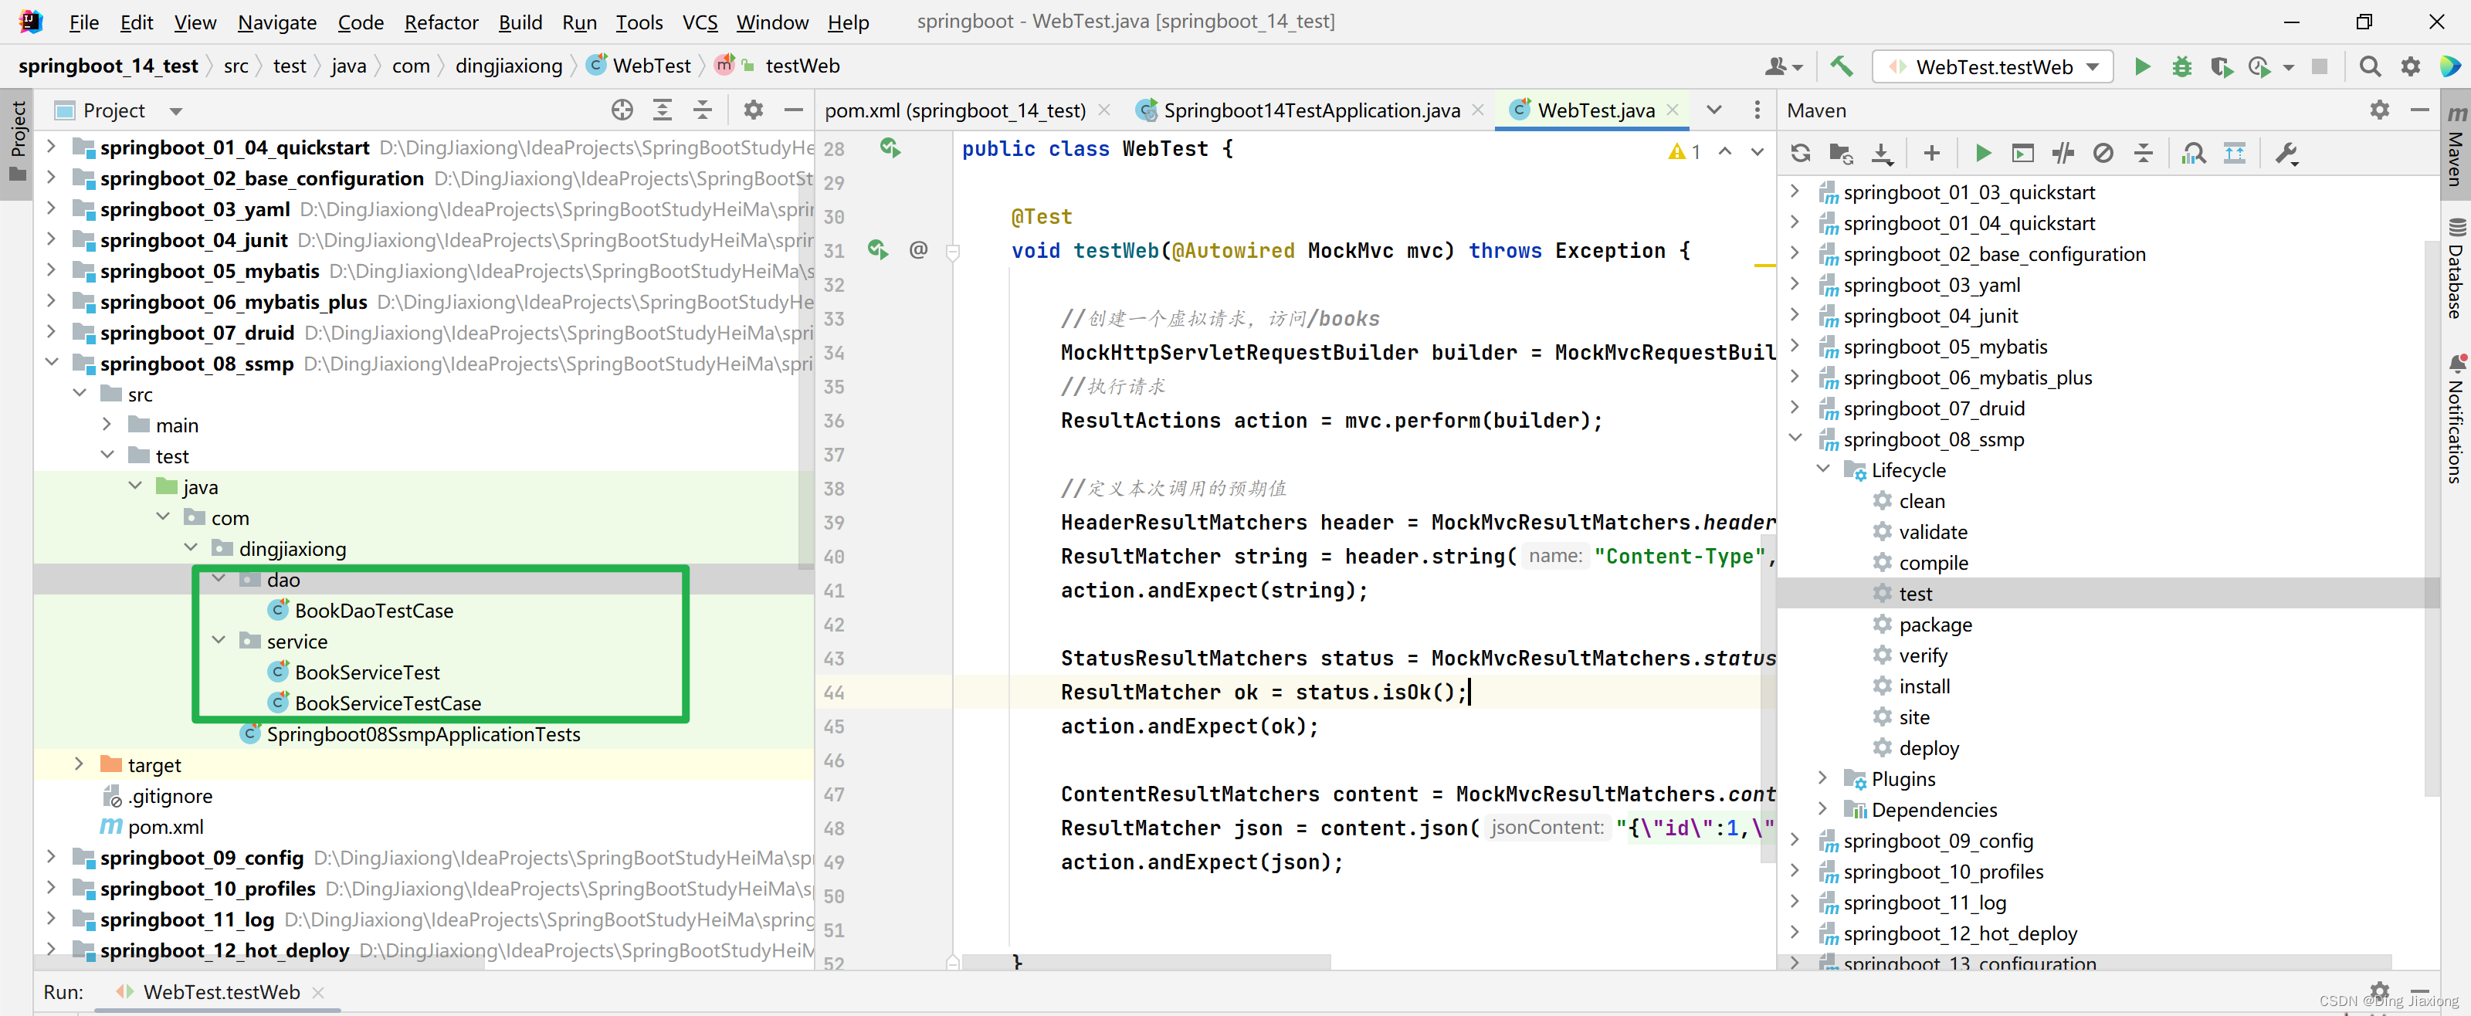Collapse all nodes in Maven panel

[2143, 153]
